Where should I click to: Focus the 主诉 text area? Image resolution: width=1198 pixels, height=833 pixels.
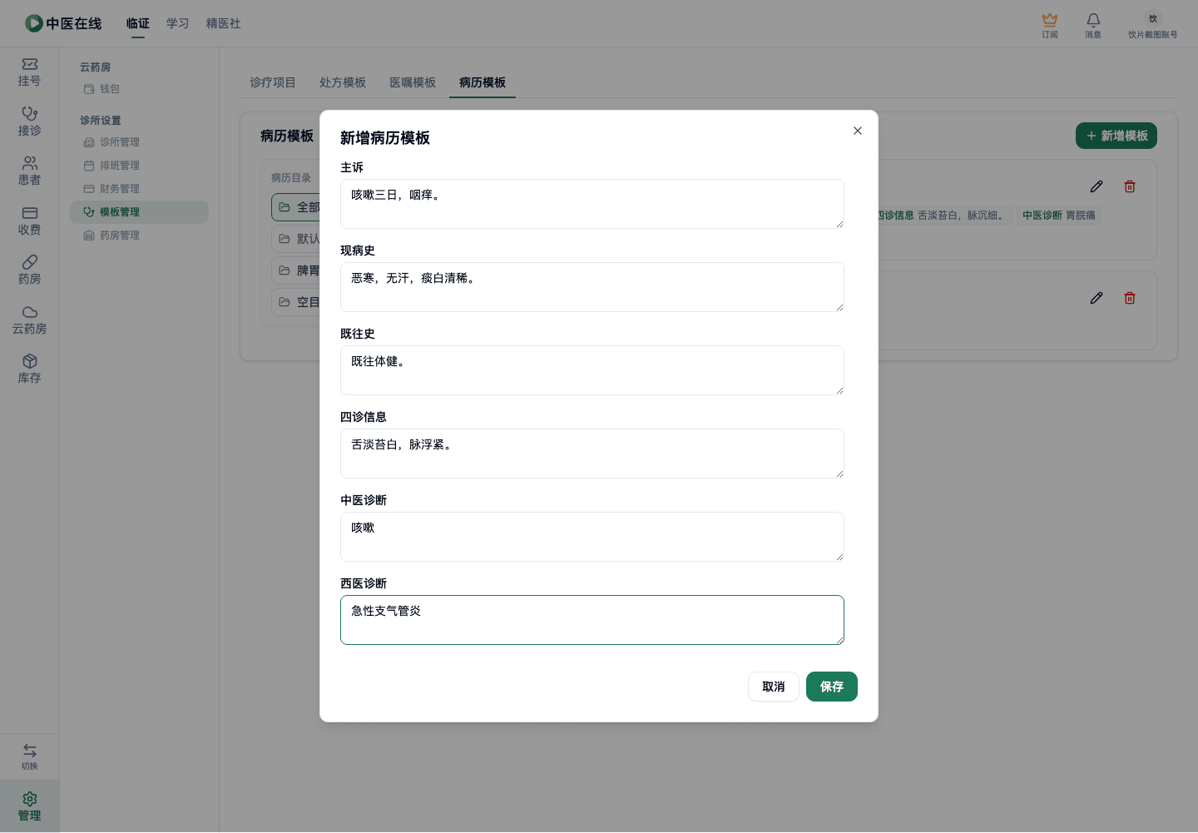(x=592, y=204)
